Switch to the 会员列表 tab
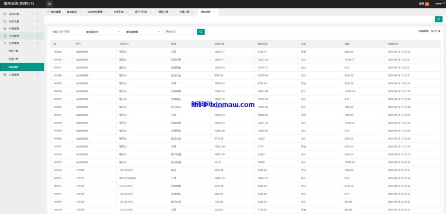 [118, 12]
